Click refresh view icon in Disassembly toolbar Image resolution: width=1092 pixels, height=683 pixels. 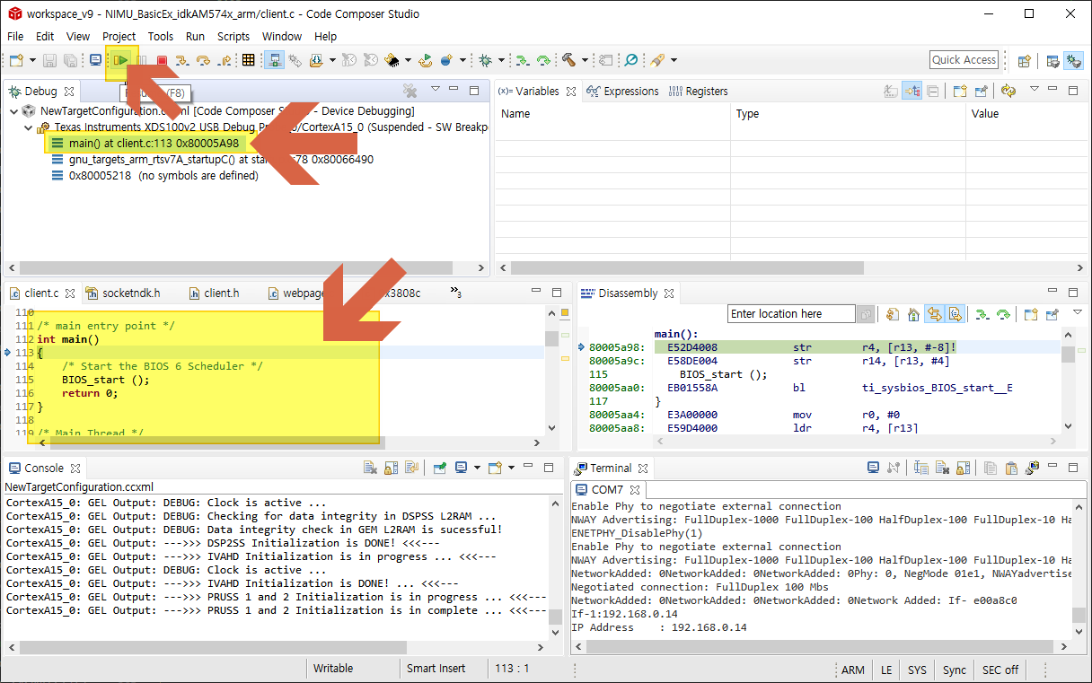click(x=893, y=314)
